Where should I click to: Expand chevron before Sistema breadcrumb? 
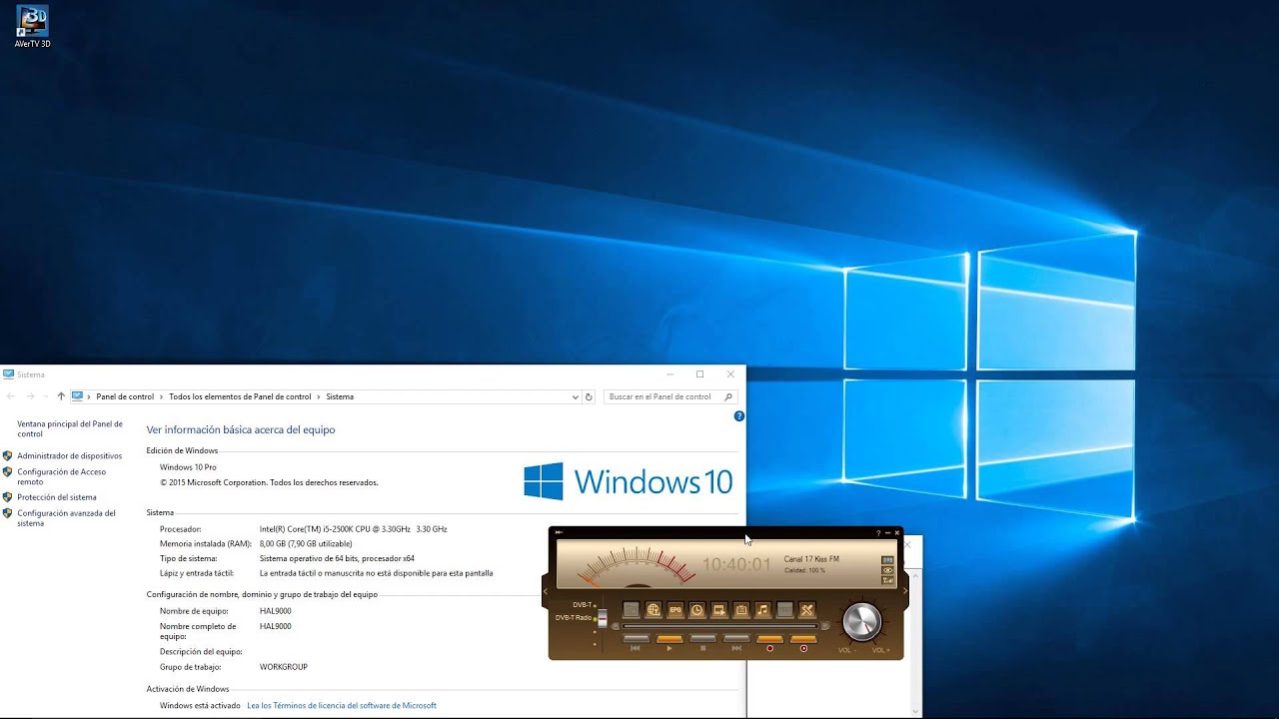tap(319, 396)
